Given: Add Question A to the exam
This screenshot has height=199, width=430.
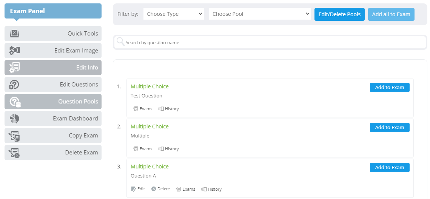Looking at the screenshot, I should click(390, 167).
